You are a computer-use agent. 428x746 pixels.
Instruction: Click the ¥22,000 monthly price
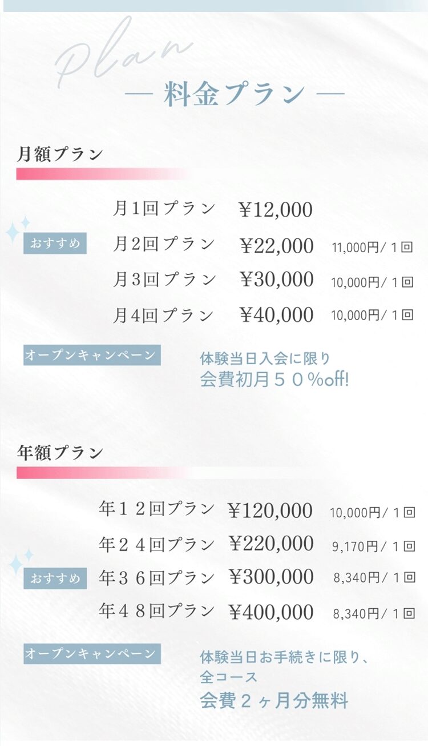click(276, 246)
